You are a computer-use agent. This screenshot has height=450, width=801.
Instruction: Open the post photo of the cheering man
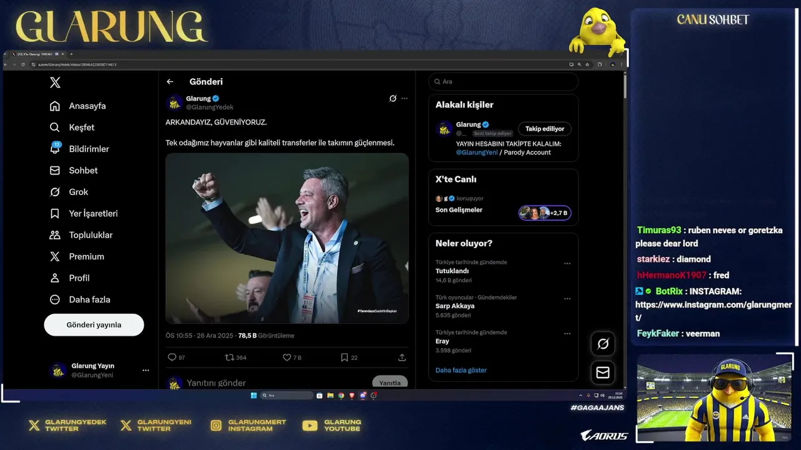pos(287,238)
